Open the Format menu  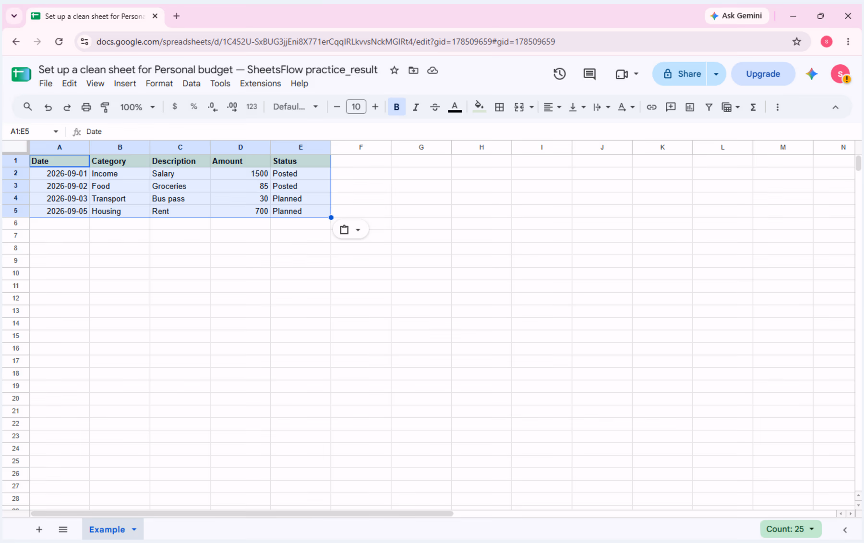pyautogui.click(x=159, y=83)
